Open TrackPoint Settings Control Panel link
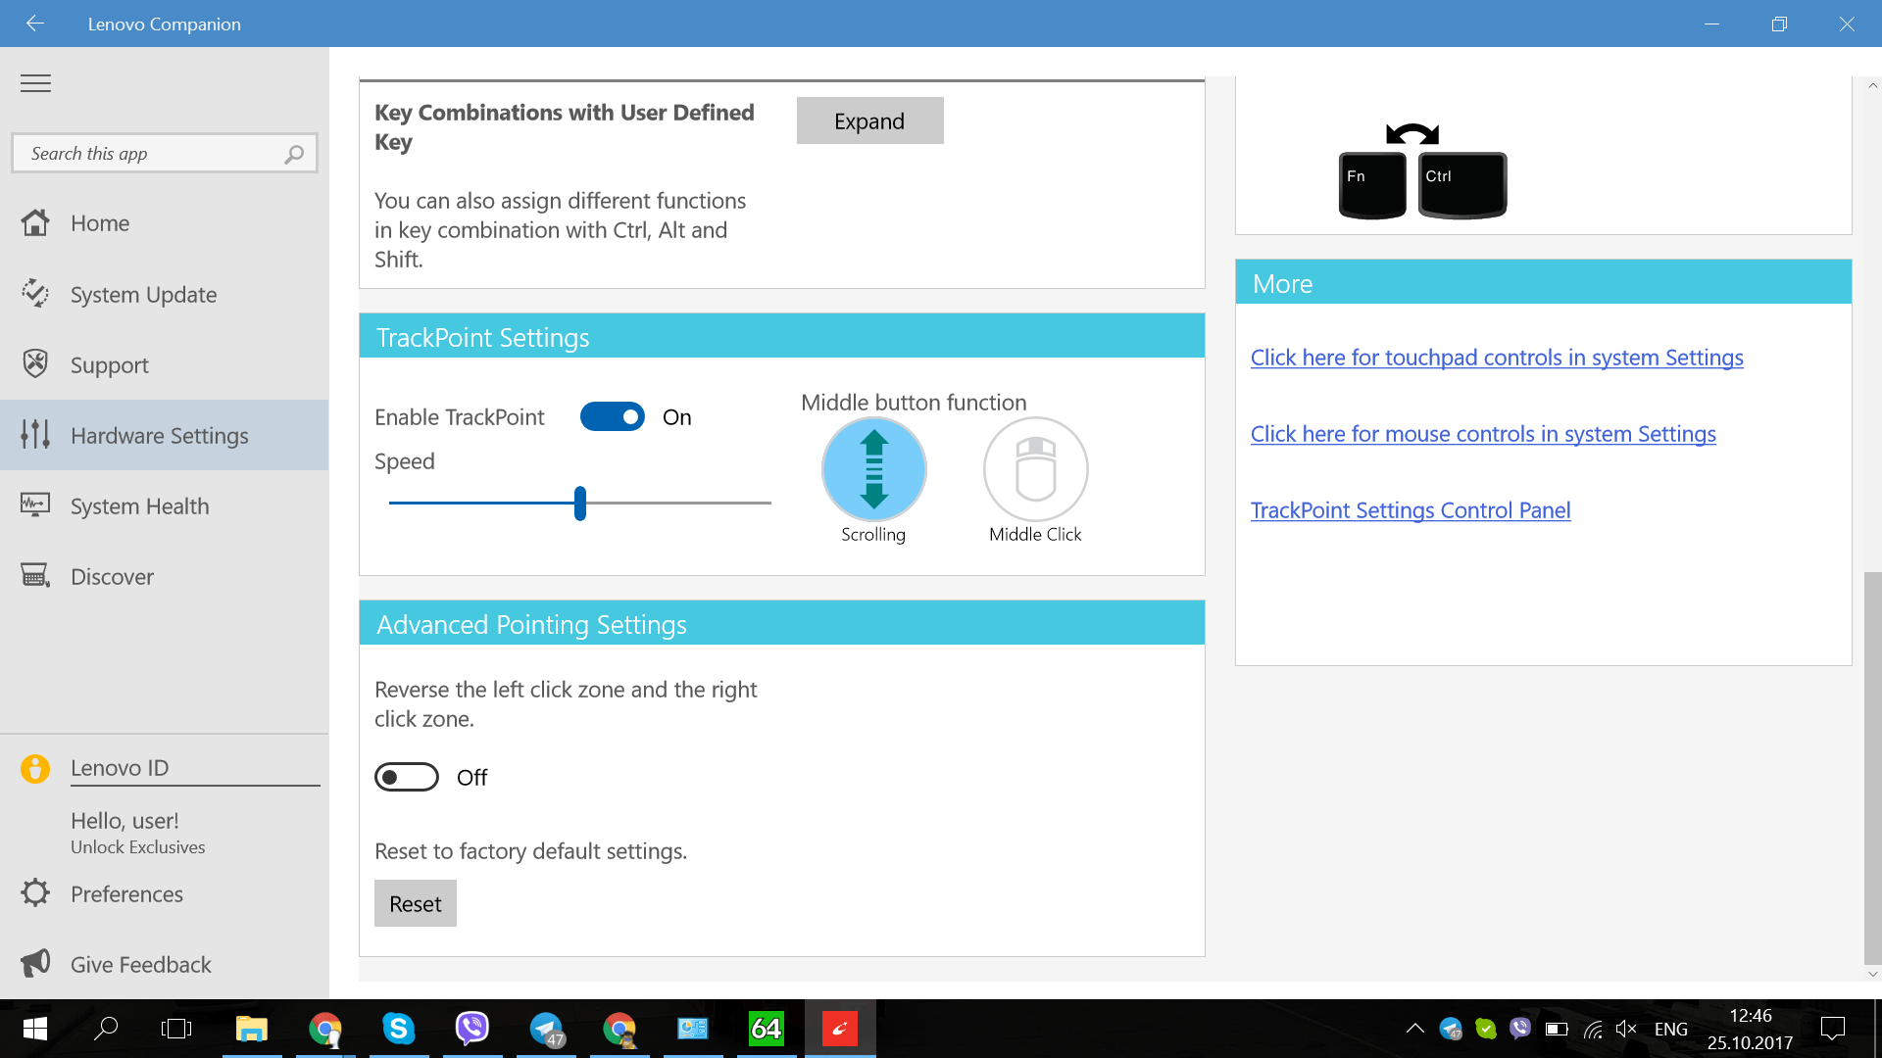The height and width of the screenshot is (1058, 1882). 1410,510
